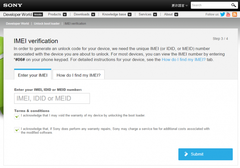Click the search magnifier icon
240x168 pixels.
tap(233, 5)
